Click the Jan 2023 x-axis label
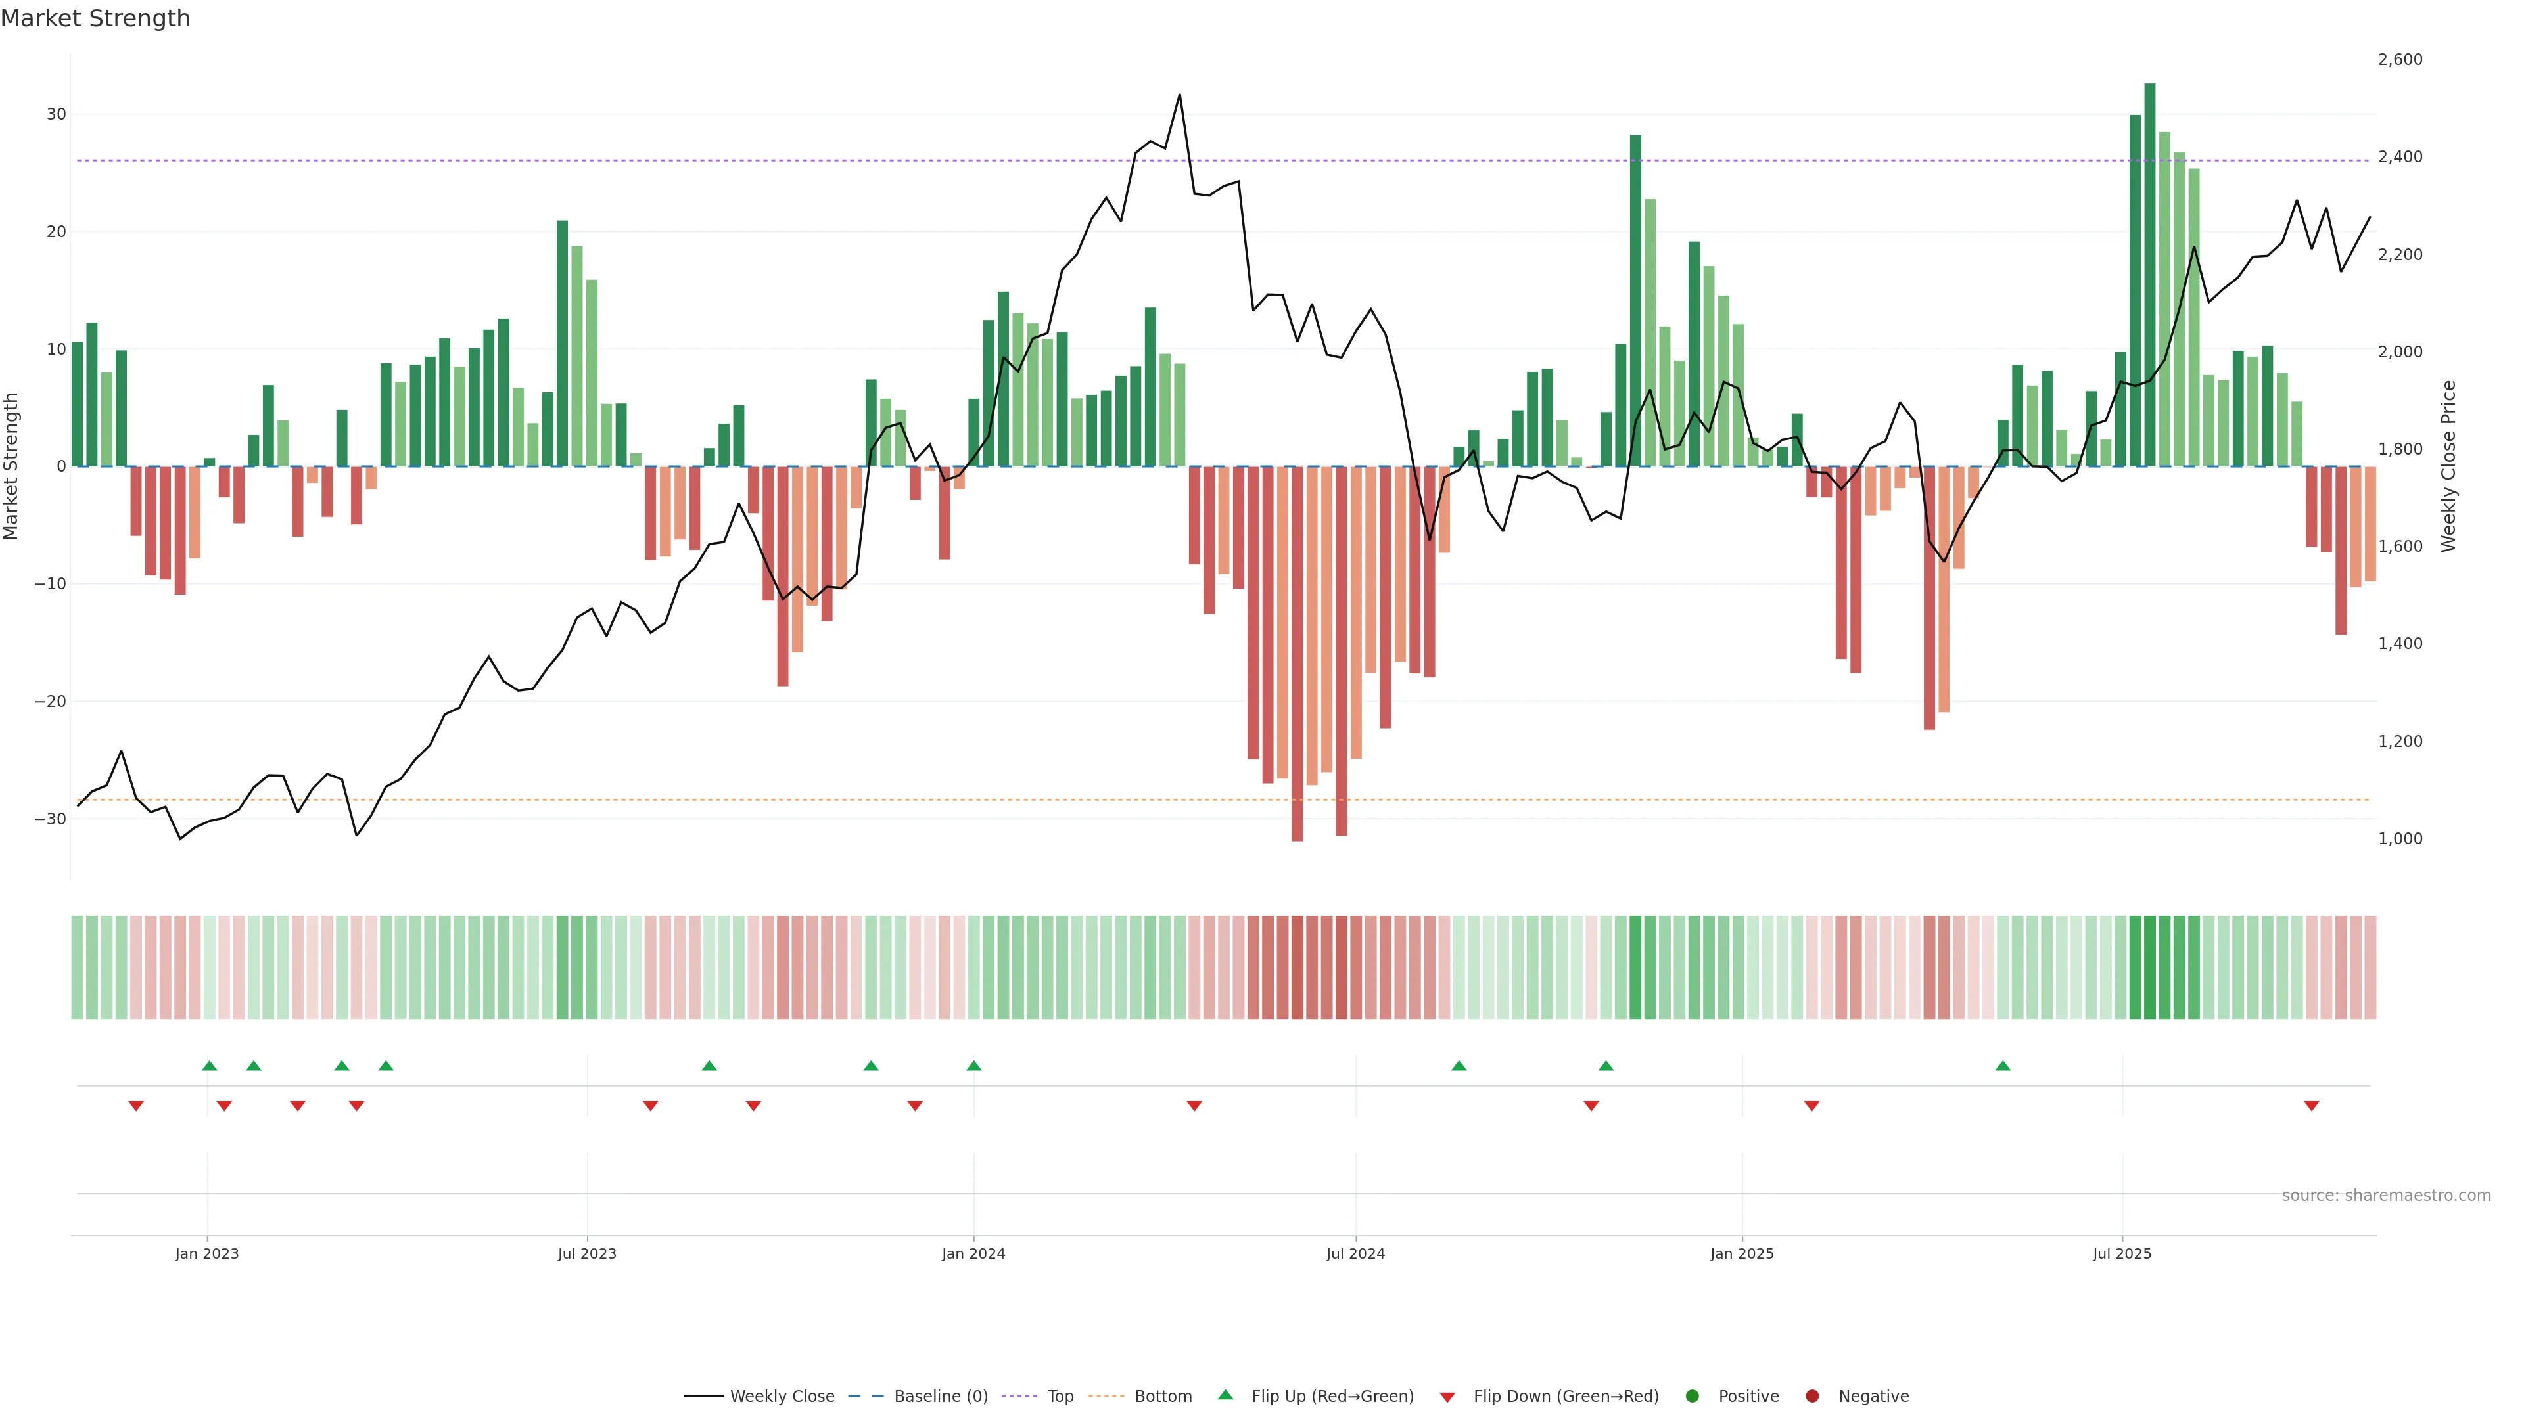 [x=207, y=1253]
